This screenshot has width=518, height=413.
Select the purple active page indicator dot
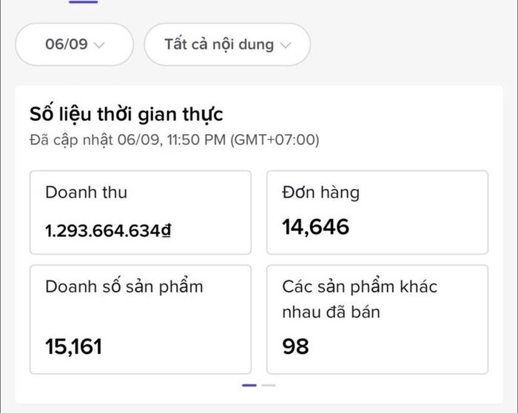[249, 386]
